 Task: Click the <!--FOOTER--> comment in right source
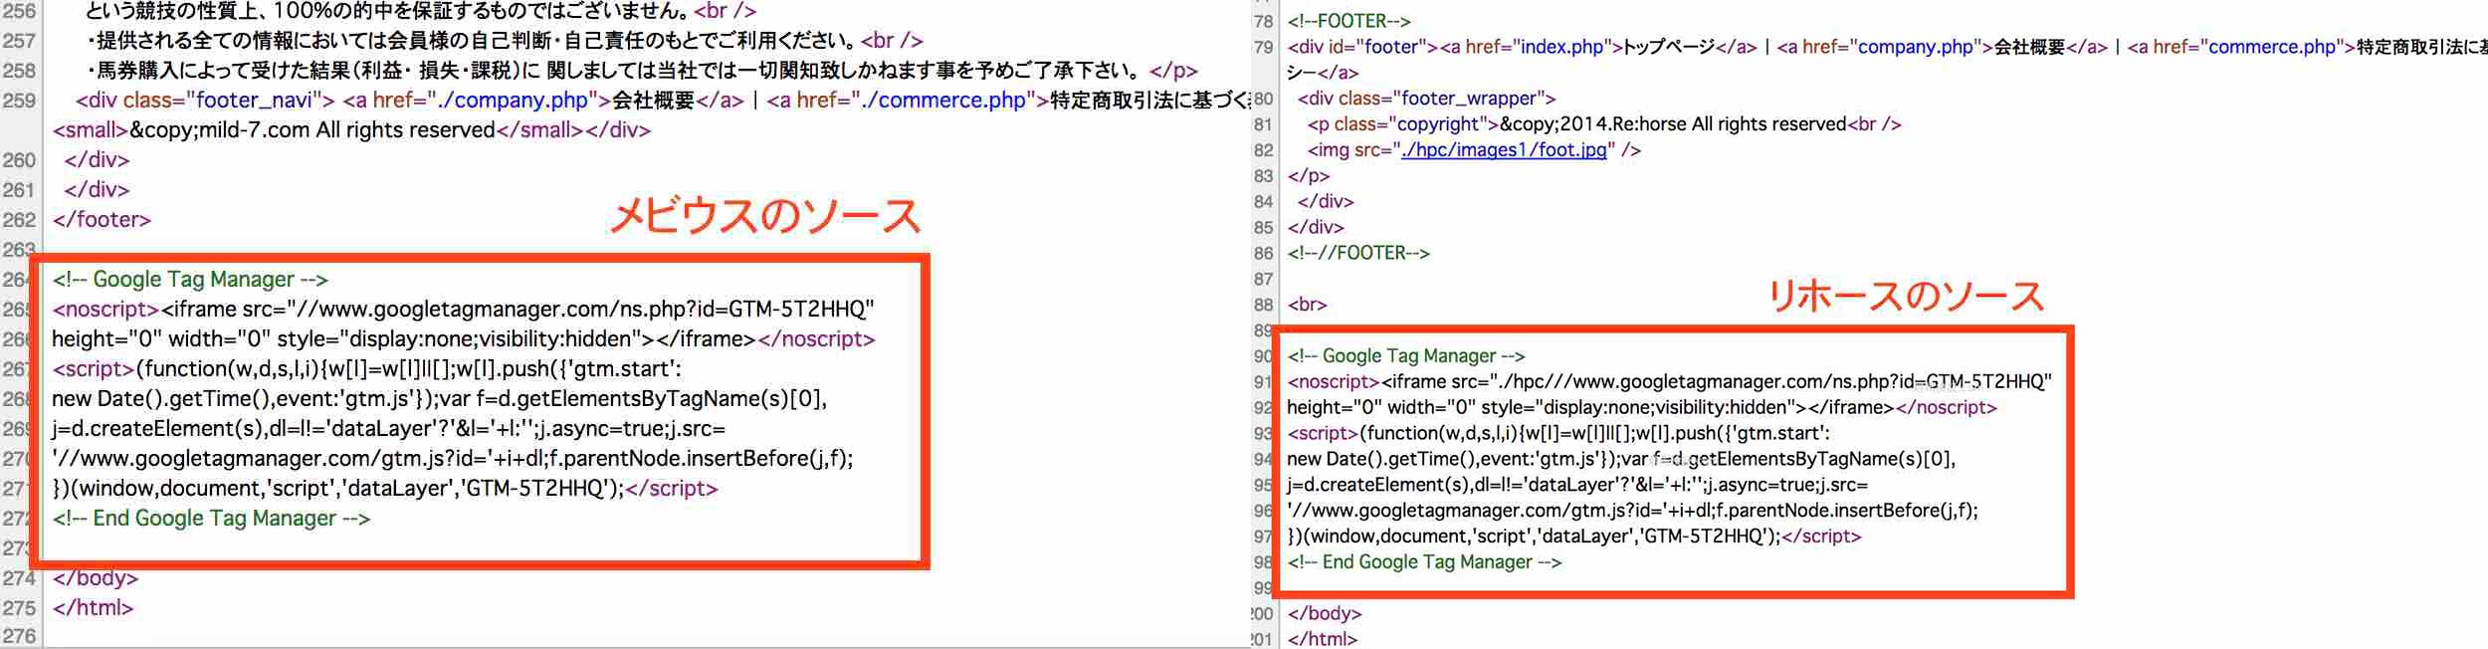point(1348,21)
